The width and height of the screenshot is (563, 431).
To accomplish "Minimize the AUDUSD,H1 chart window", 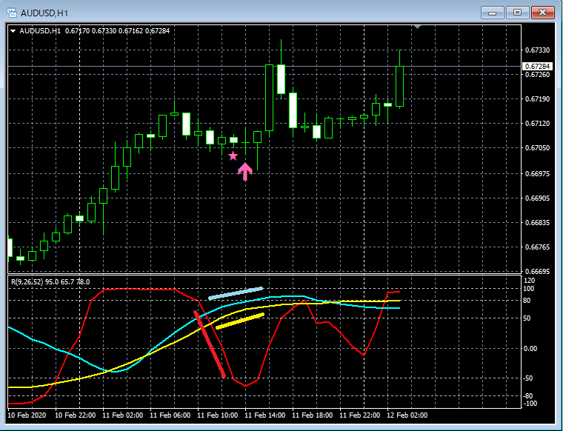I will (x=493, y=13).
